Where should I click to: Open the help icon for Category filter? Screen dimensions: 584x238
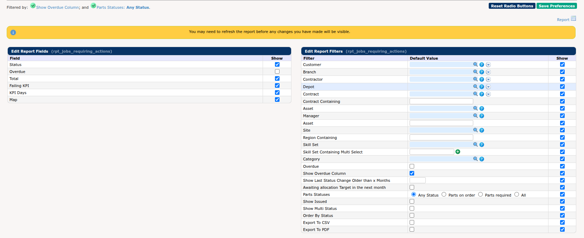coord(482,159)
